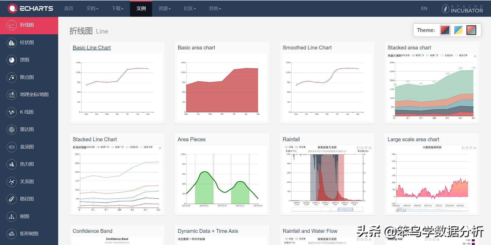Open the Basic area chart title link
This screenshot has height=245, width=491.
[196, 48]
